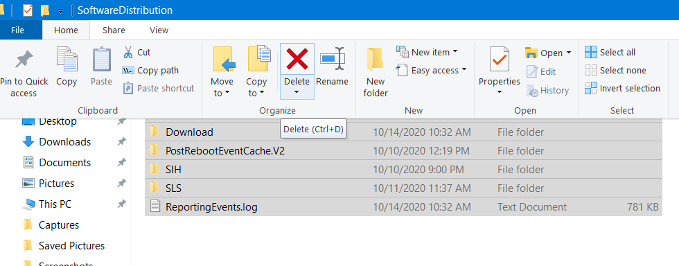
Task: Click the Properties checkmark icon
Action: [500, 60]
